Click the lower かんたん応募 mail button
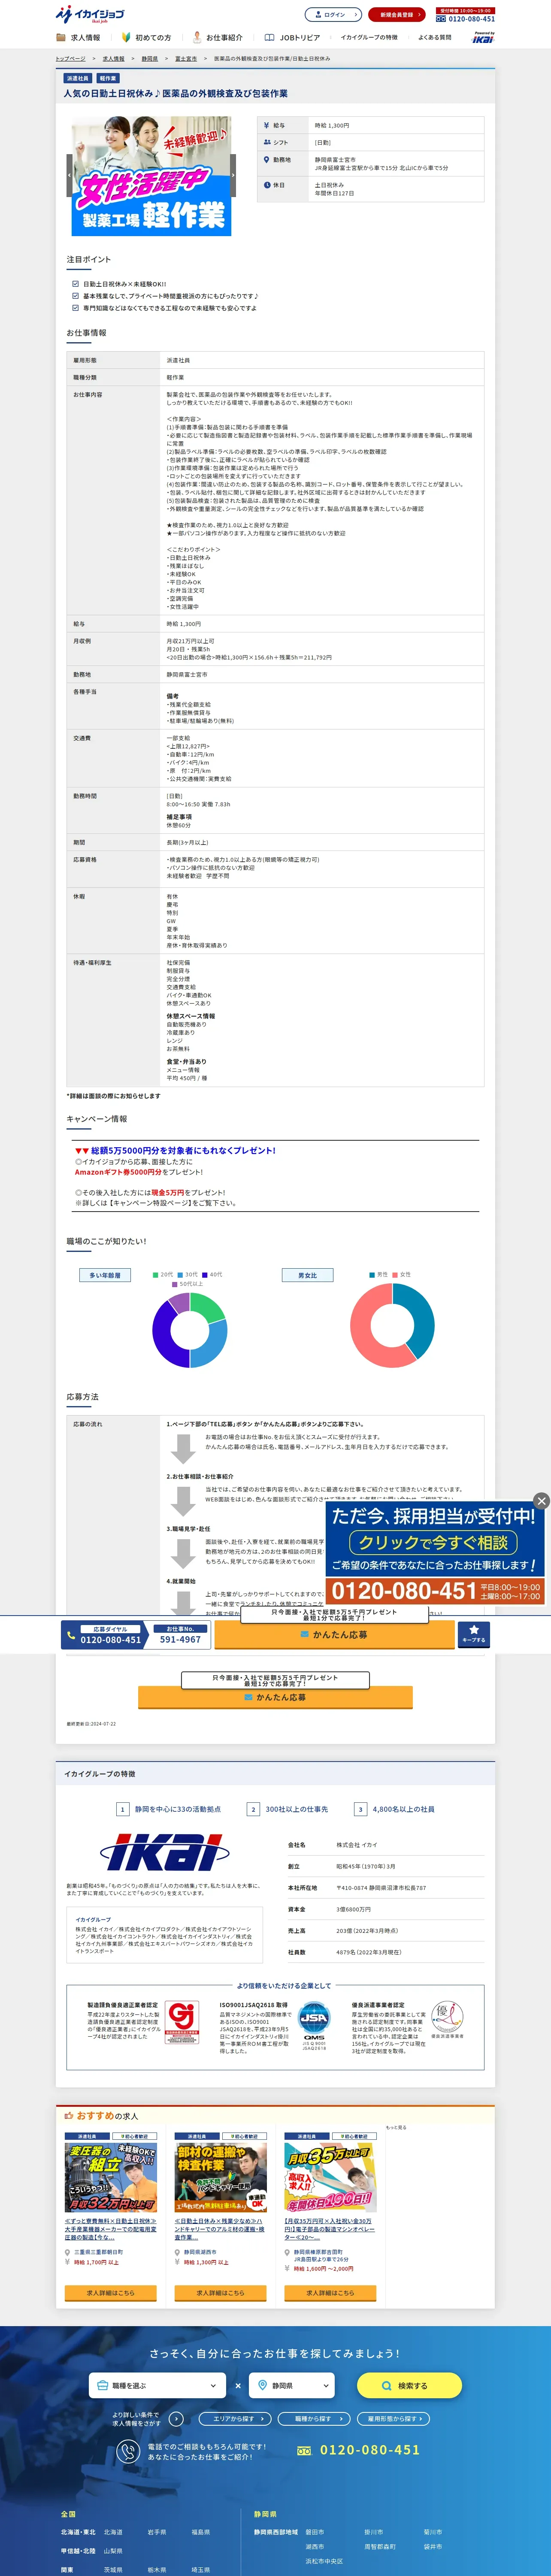 pos(275,1697)
